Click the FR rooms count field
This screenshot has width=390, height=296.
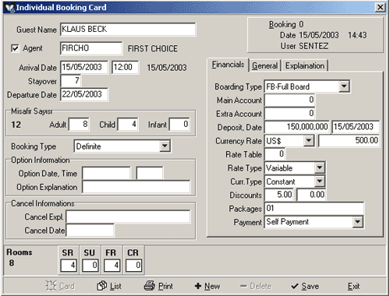(112, 266)
